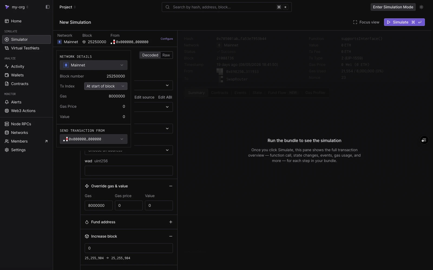433x270 pixels.
Task: Click the Node RPCs icon
Action: [7, 124]
